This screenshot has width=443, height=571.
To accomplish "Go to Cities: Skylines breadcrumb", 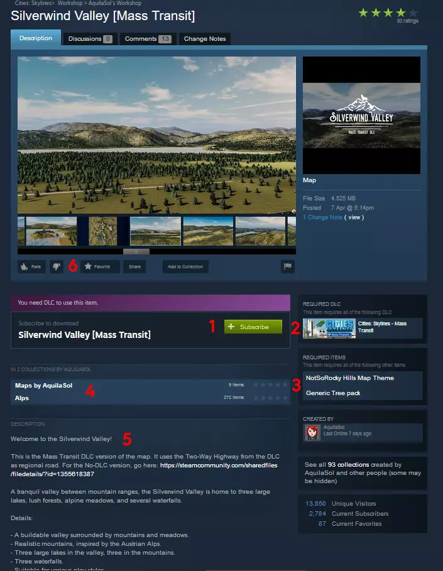I will click(34, 3).
